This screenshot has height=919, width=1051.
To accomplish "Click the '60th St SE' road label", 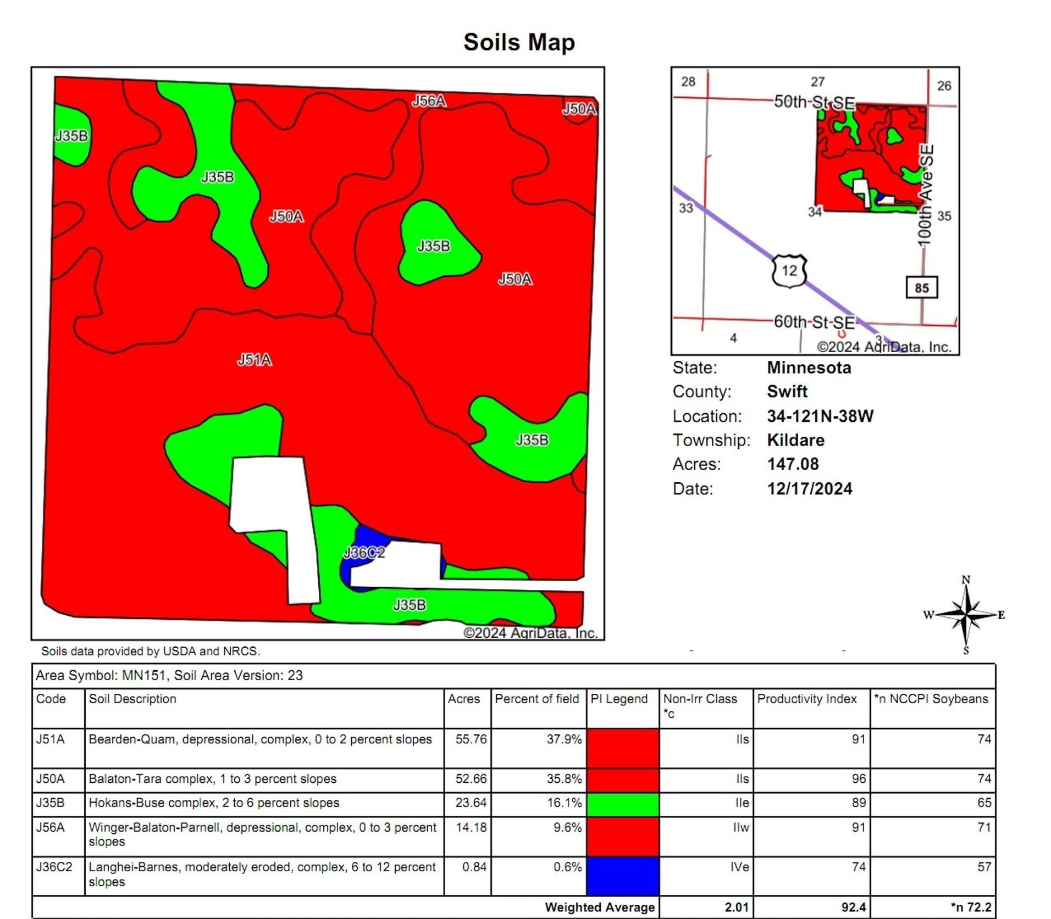I will (x=814, y=322).
